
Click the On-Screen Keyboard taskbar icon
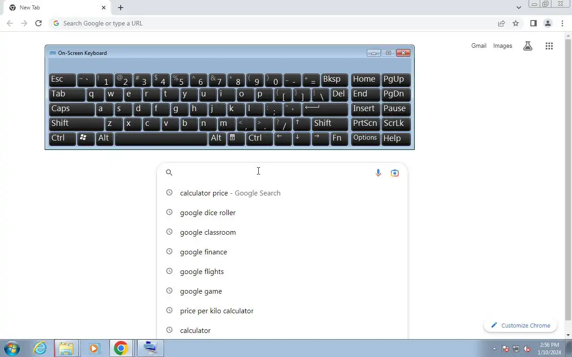150,348
